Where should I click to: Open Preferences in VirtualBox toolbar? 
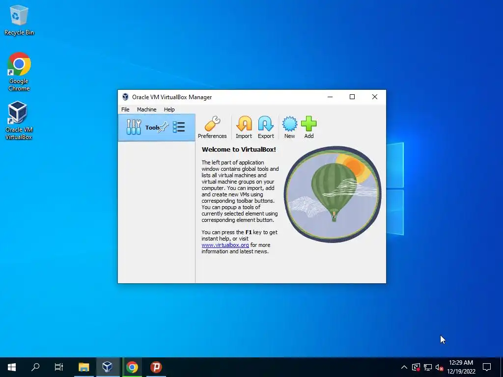212,127
